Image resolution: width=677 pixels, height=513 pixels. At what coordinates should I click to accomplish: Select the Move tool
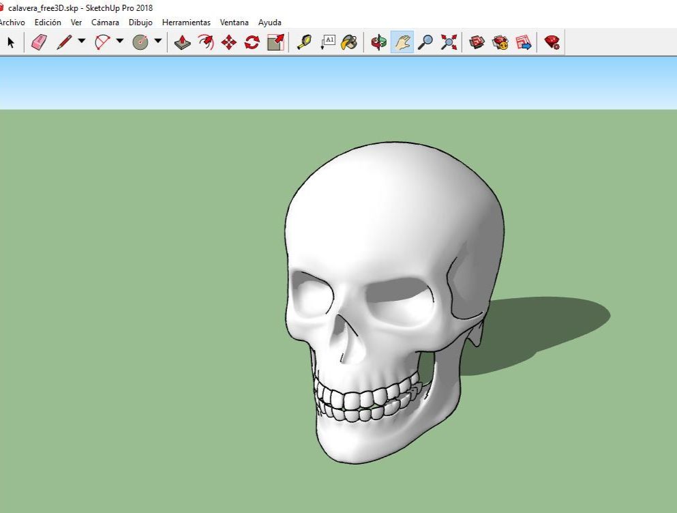(x=228, y=42)
